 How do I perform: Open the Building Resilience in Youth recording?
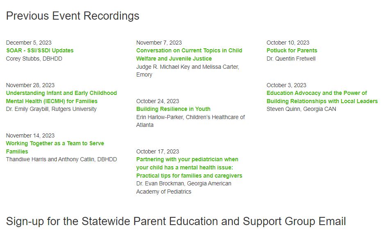click(x=173, y=109)
